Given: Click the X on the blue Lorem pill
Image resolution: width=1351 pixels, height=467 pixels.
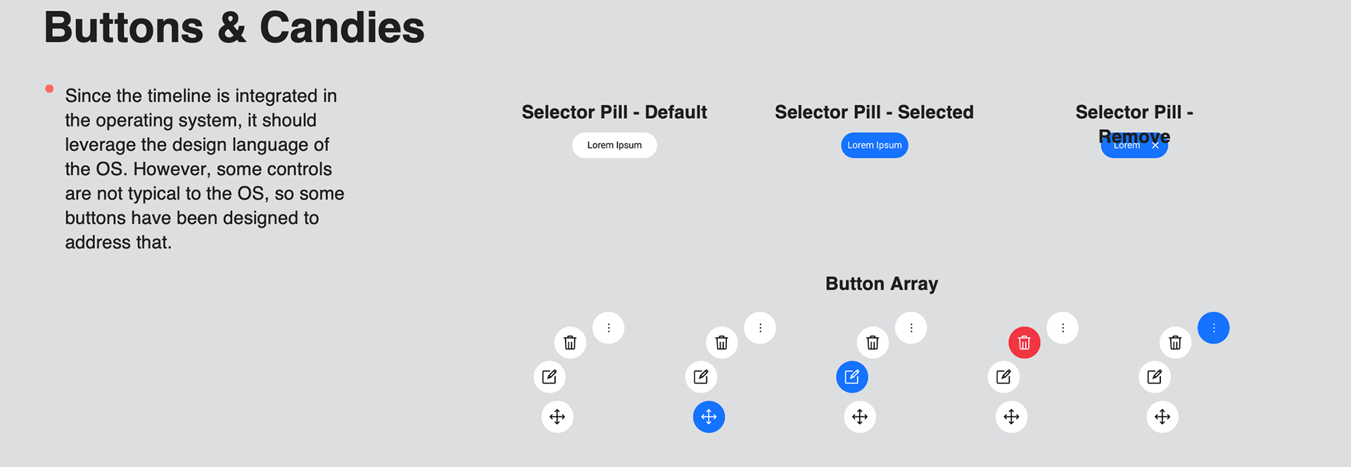Looking at the screenshot, I should point(1155,146).
